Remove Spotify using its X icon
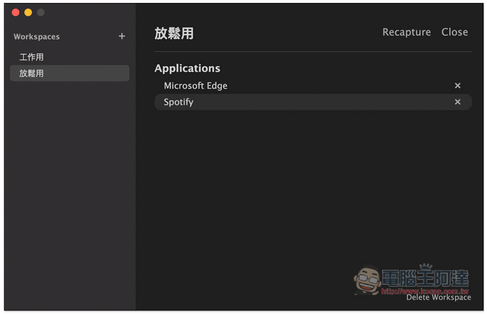487x314 pixels. pyautogui.click(x=457, y=102)
